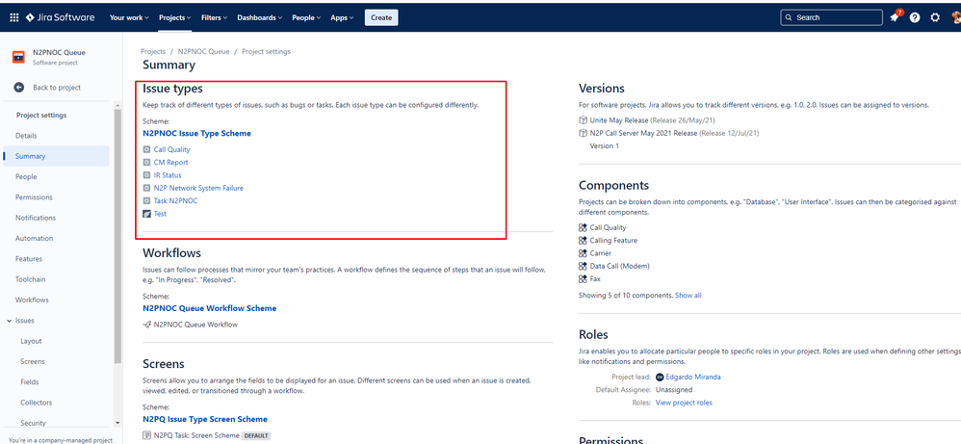Image resolution: width=961 pixels, height=444 pixels.
Task: Open the Projects dropdown menu
Action: [174, 17]
